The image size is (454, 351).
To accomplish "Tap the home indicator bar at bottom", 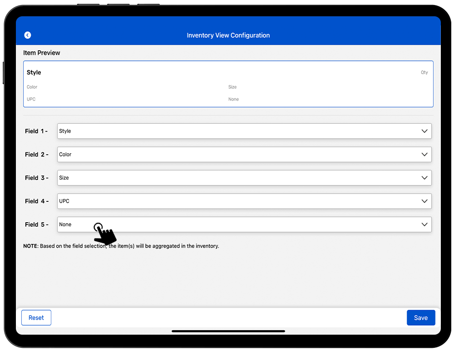I will click(x=228, y=331).
